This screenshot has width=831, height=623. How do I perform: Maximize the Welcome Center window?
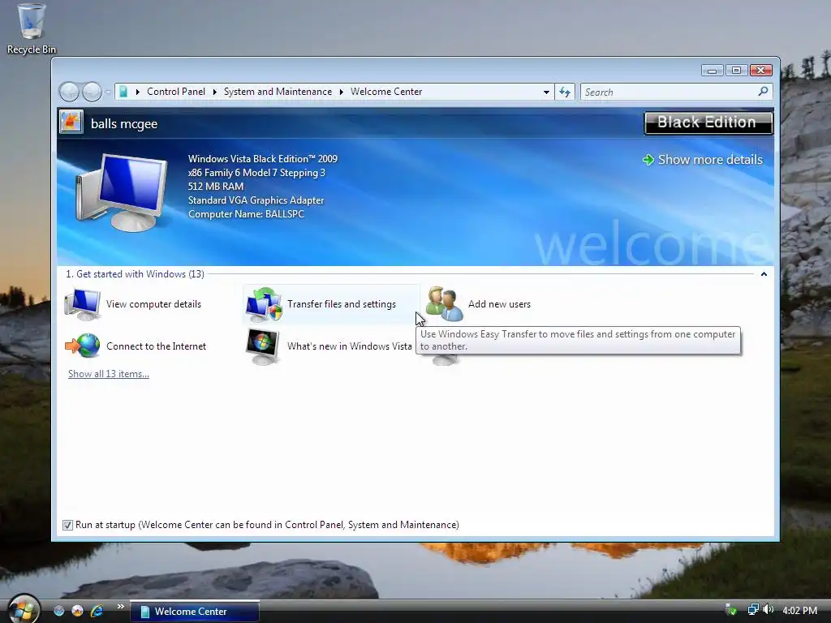(x=736, y=71)
